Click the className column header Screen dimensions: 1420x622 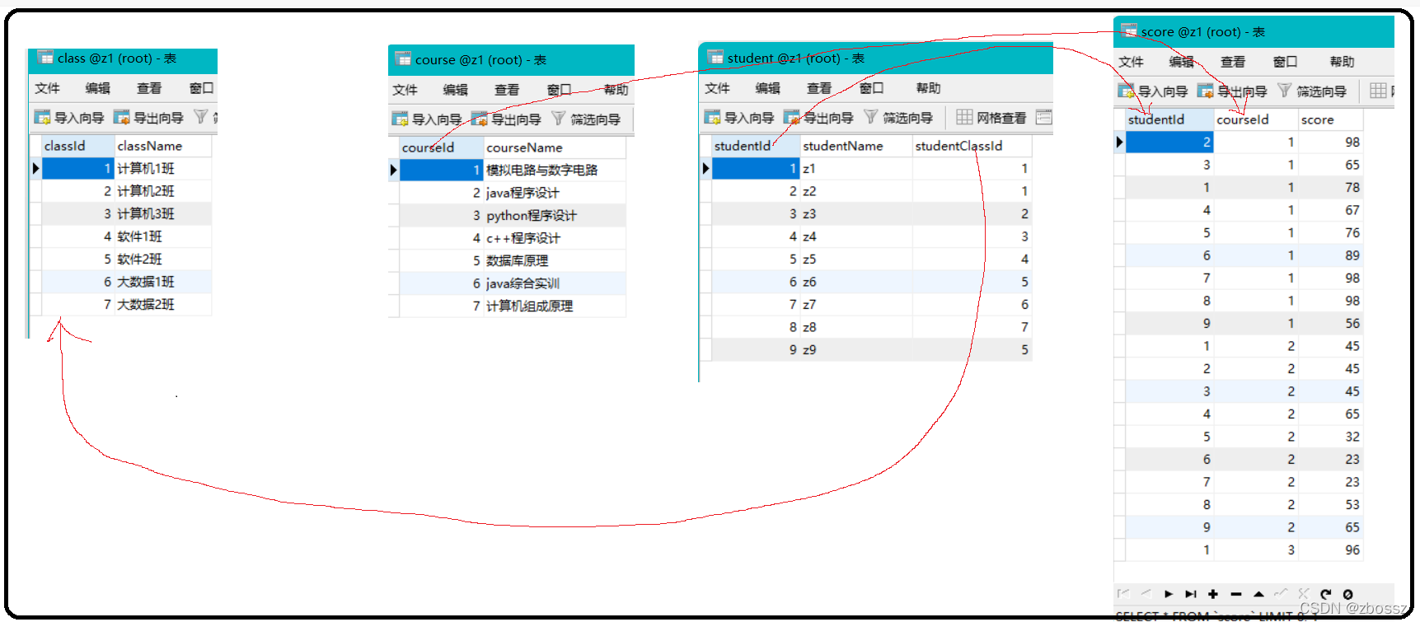(x=163, y=146)
